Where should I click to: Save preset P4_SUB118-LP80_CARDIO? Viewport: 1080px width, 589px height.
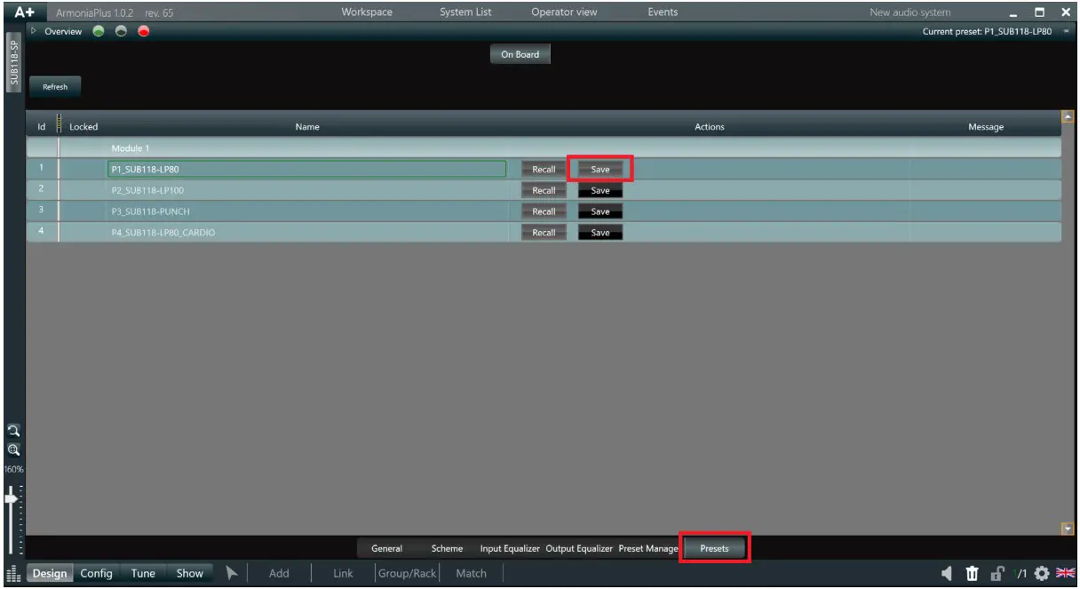tap(600, 233)
